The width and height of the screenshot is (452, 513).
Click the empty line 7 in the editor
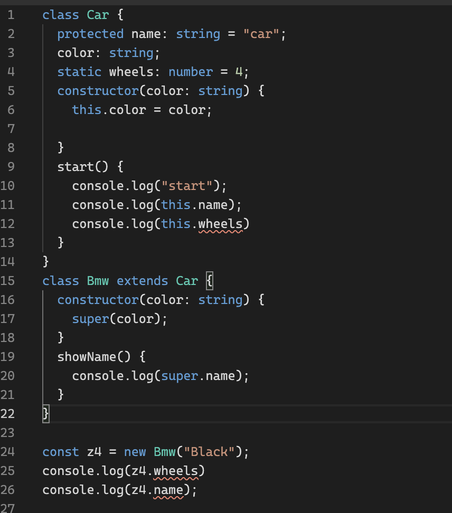tap(247, 129)
